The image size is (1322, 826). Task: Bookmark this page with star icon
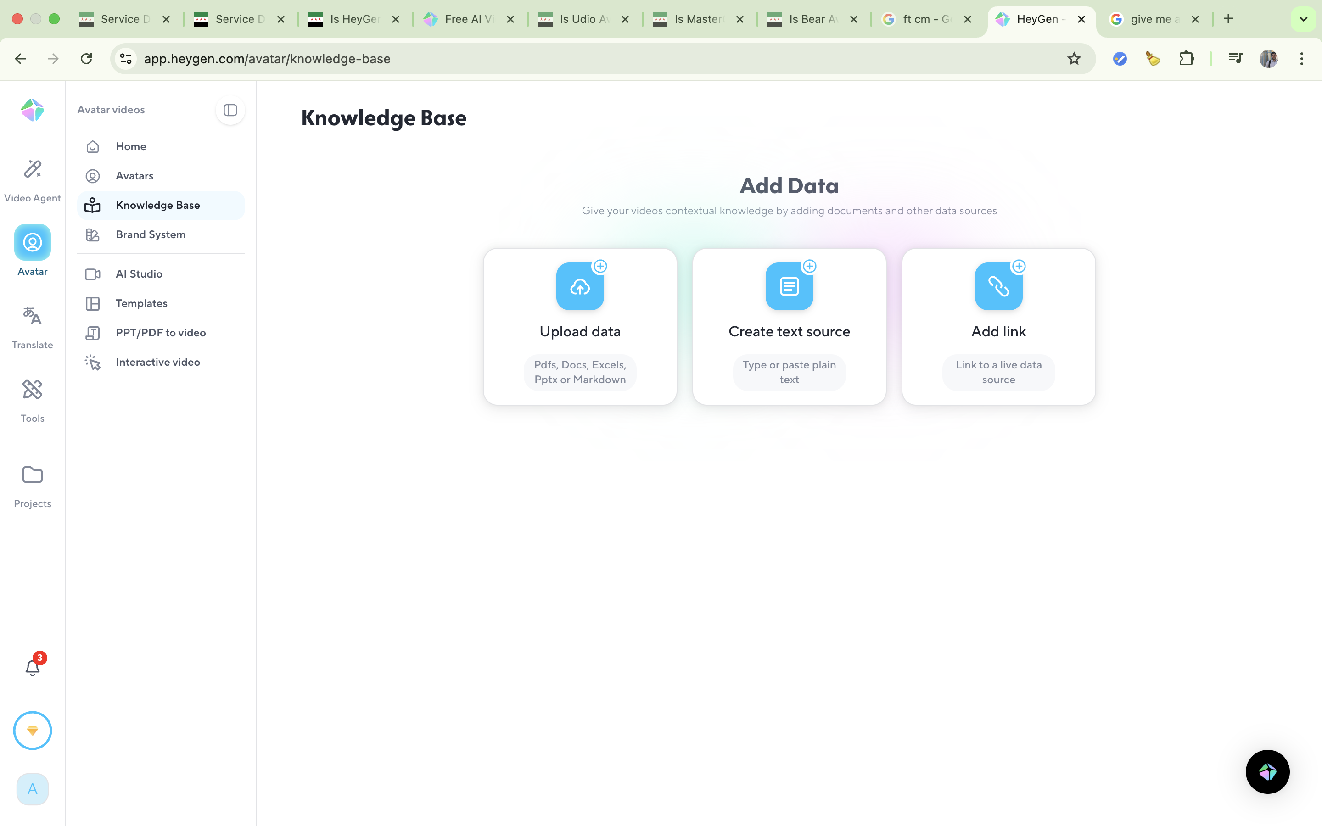tap(1074, 58)
